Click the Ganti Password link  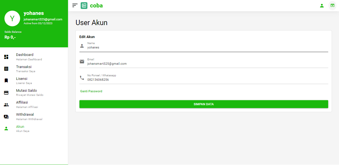[x=91, y=91]
